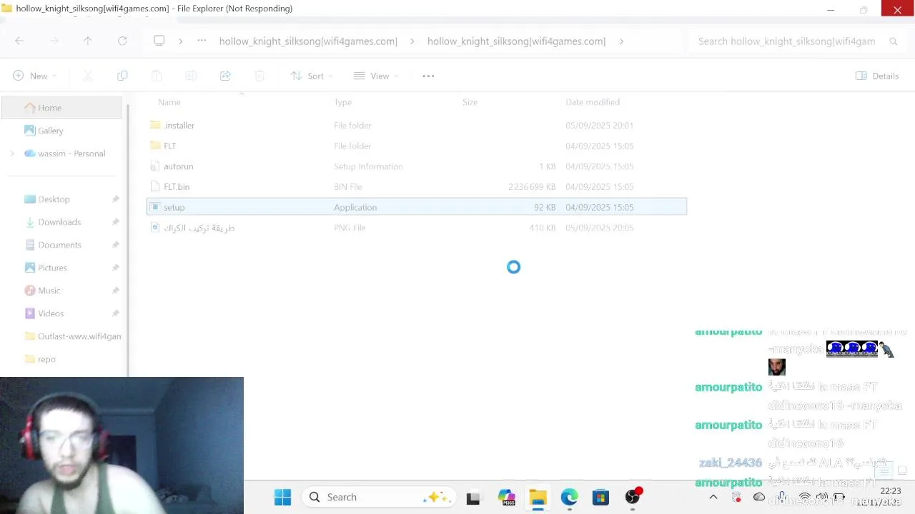Show hidden system tray icons

pos(713,497)
